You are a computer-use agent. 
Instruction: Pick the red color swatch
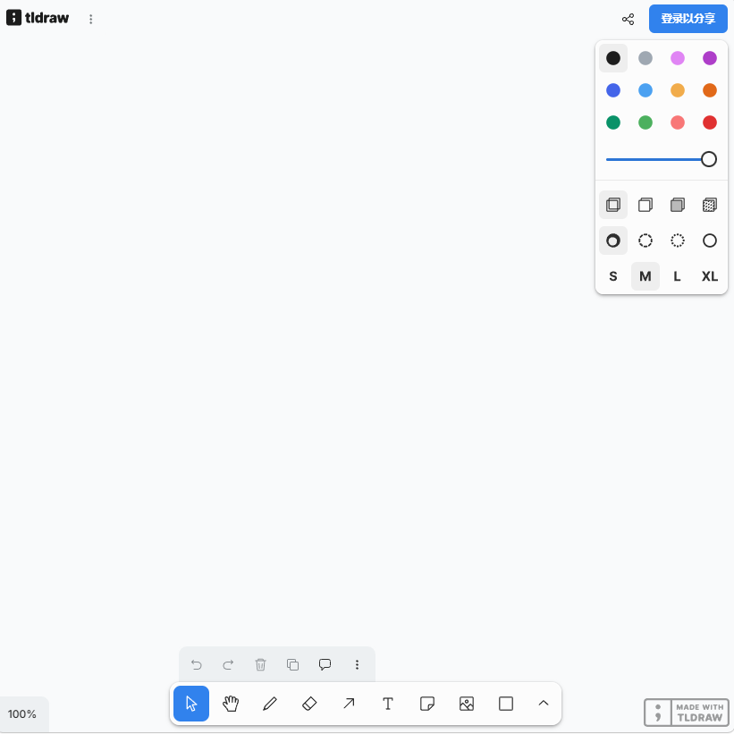(x=709, y=122)
